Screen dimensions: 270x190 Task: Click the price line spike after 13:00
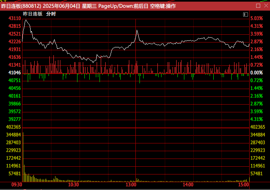[137, 30]
